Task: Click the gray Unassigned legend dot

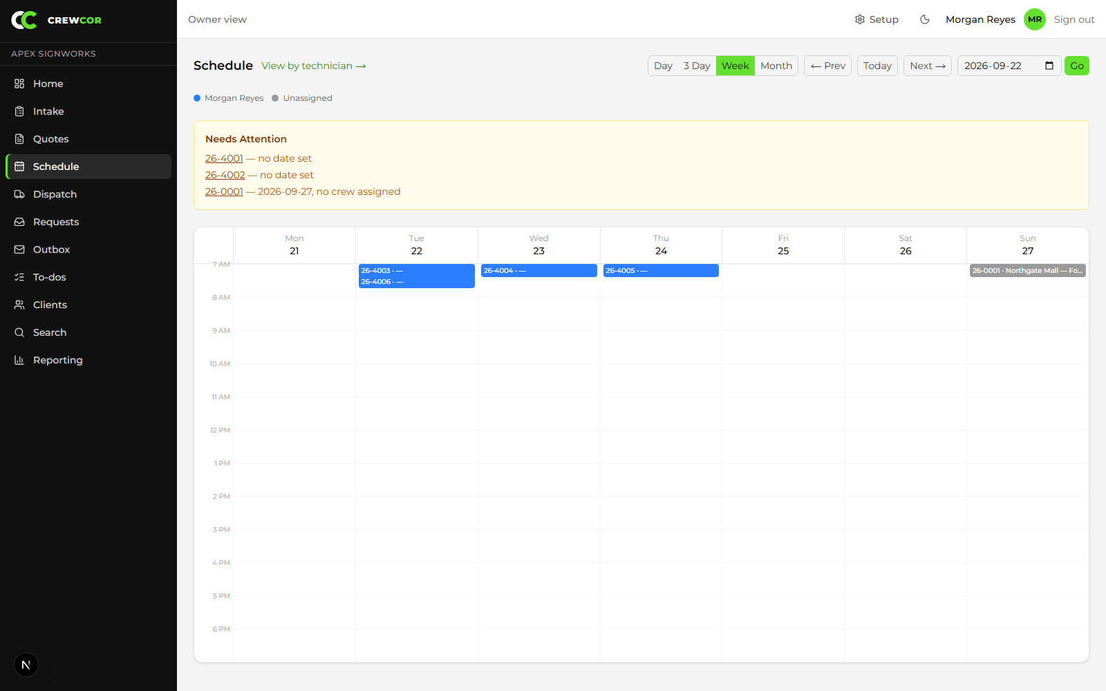Action: (275, 98)
